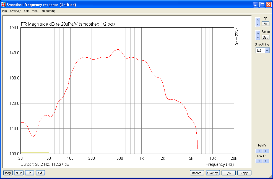Open the File menu
The image size is (273, 179).
4,11
